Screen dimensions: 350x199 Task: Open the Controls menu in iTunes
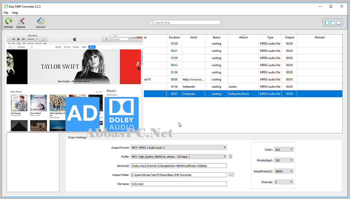(30, 44)
